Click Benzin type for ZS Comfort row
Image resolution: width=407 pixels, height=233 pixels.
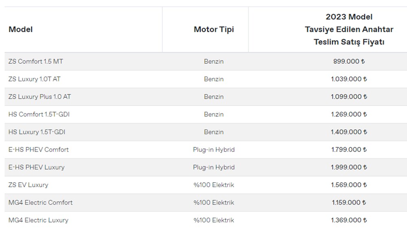click(x=214, y=61)
